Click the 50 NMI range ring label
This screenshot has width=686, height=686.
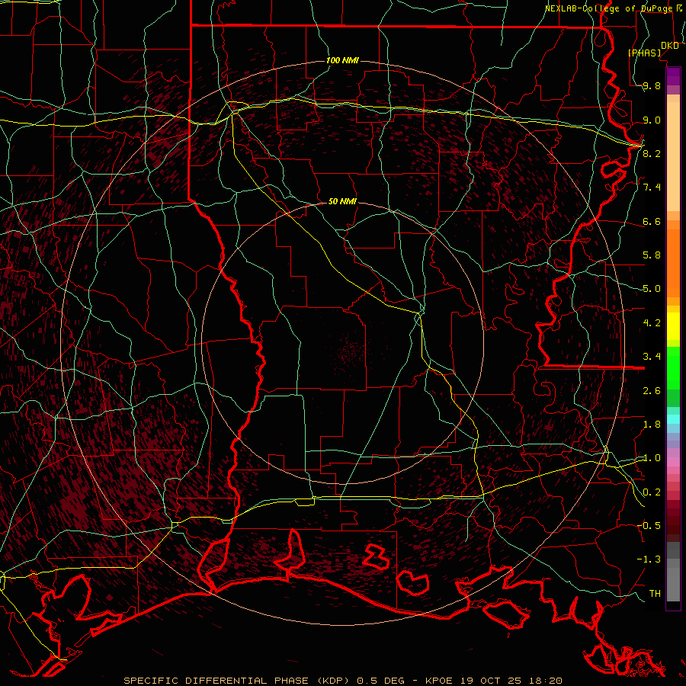tap(342, 201)
